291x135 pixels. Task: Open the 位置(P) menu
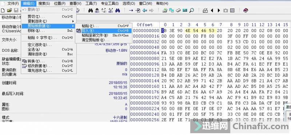(60, 4)
